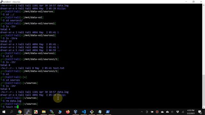The height and width of the screenshot is (115, 205).
Task: Launch Google Chrome from the taskbar
Action: click(x=20, y=112)
